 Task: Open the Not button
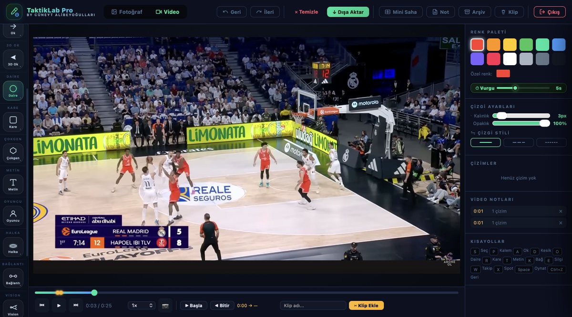click(x=440, y=12)
